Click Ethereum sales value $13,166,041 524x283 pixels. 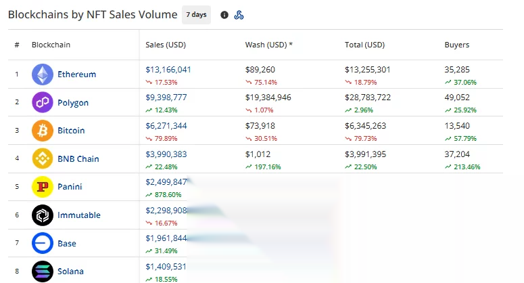168,70
